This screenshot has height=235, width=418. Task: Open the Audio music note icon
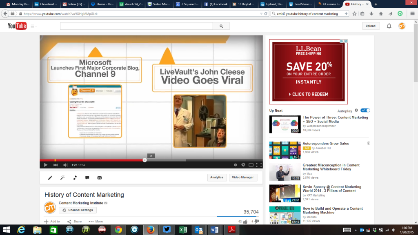coord(75,178)
